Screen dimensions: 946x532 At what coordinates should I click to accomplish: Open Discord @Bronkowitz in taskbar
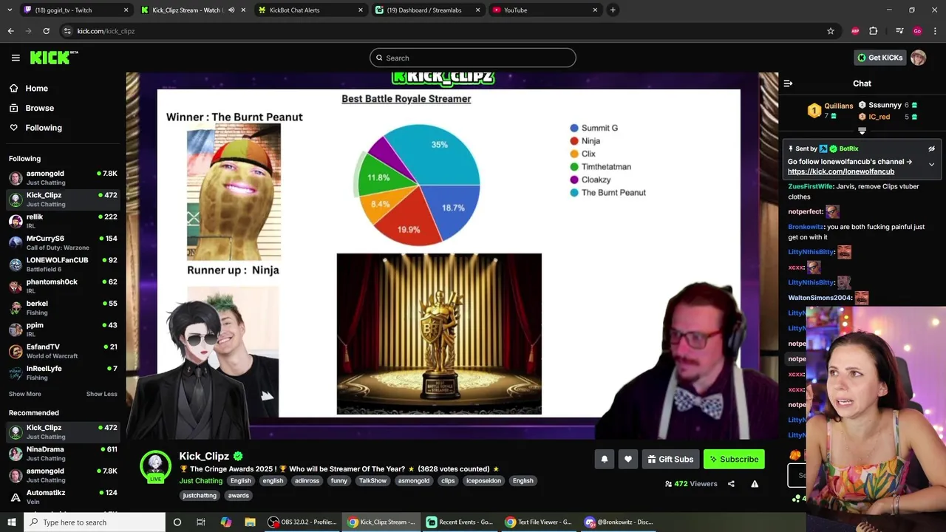pyautogui.click(x=619, y=522)
